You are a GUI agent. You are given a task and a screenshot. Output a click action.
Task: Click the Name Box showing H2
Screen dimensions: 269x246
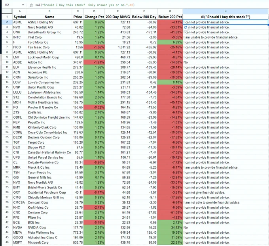click(x=7, y=5)
